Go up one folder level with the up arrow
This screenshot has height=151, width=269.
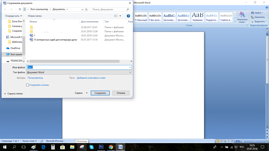click(x=20, y=9)
